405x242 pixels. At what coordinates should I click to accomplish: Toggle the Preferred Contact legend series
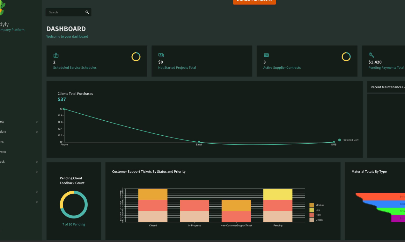point(348,140)
